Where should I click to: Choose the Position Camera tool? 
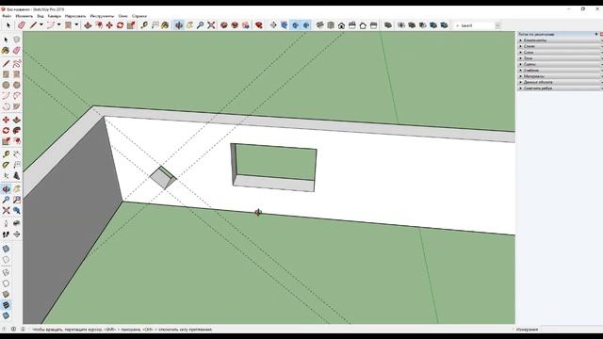click(6, 223)
